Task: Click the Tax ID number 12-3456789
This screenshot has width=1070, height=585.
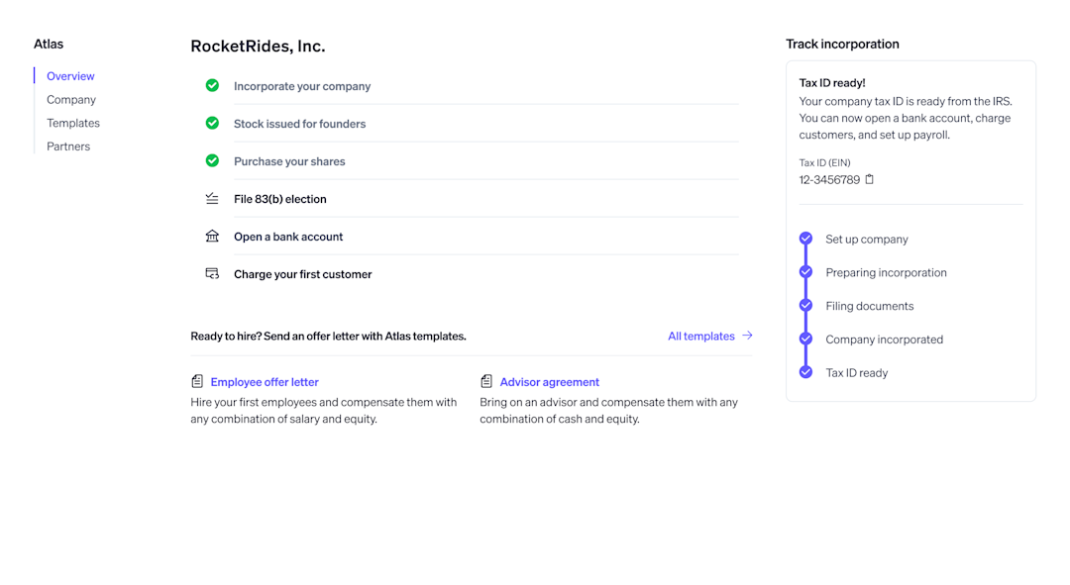Action: (829, 179)
